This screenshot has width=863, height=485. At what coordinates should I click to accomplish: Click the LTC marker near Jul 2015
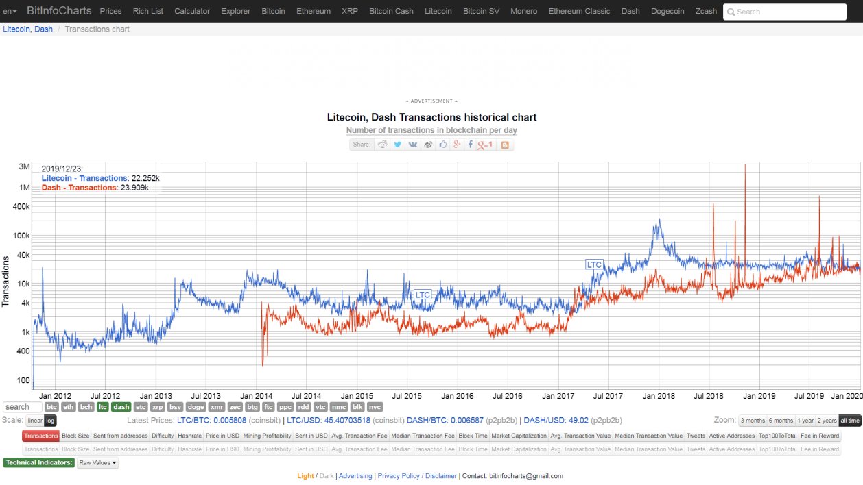(423, 295)
